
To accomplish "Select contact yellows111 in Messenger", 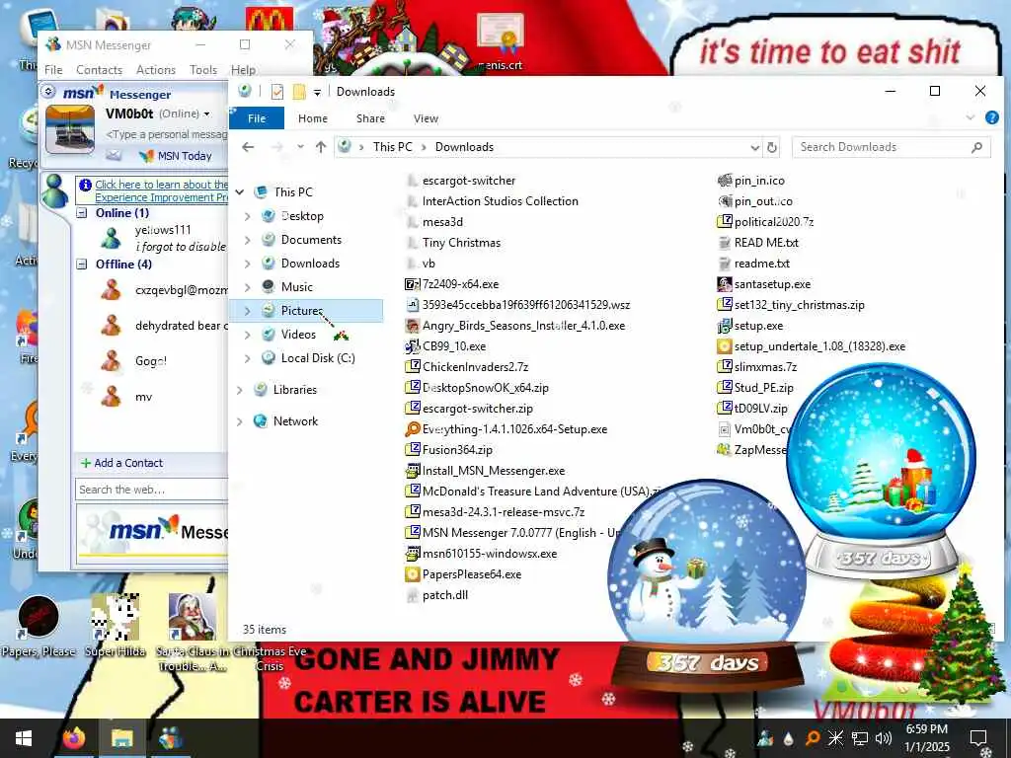I will click(163, 238).
